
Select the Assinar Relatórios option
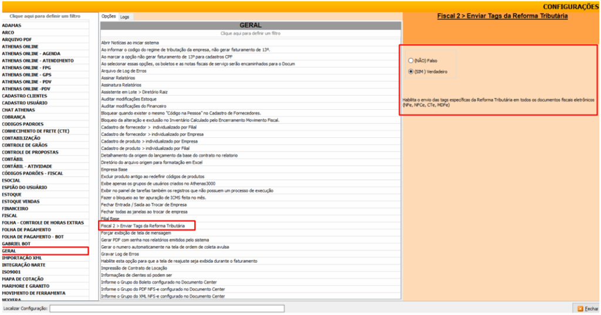point(117,78)
